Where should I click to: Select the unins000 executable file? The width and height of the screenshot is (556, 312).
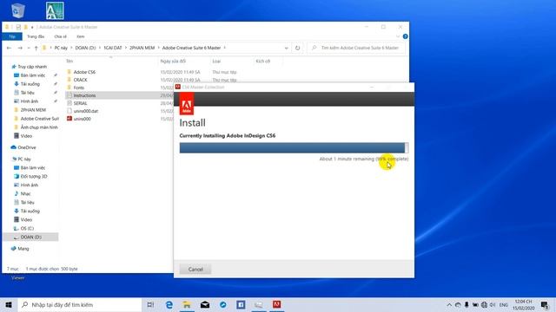82,119
